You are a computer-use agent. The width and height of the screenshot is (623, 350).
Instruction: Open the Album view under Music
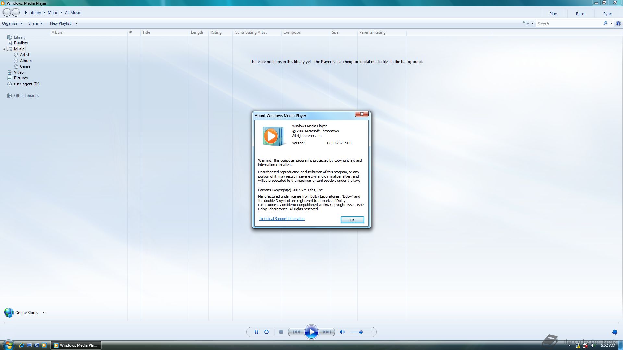click(23, 61)
